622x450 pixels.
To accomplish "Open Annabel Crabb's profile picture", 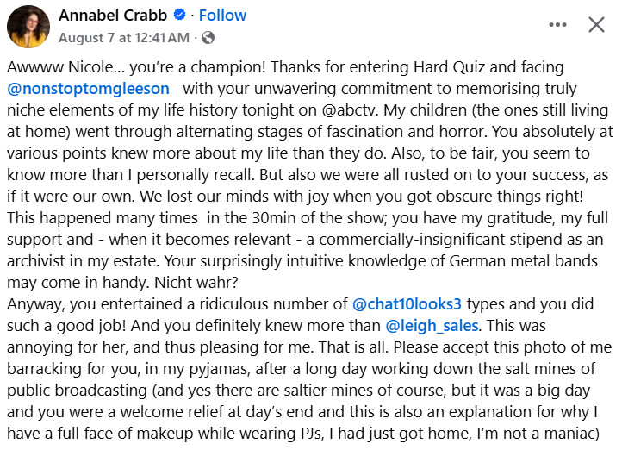I will pyautogui.click(x=28, y=27).
